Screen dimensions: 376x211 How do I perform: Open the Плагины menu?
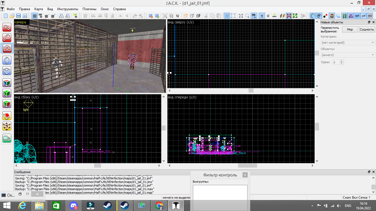coord(89,9)
